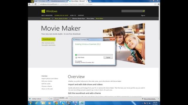Screen dimensions: 188x105
Task: Select the Movie Maker - Microsoft tab
Action: pos(78,1)
